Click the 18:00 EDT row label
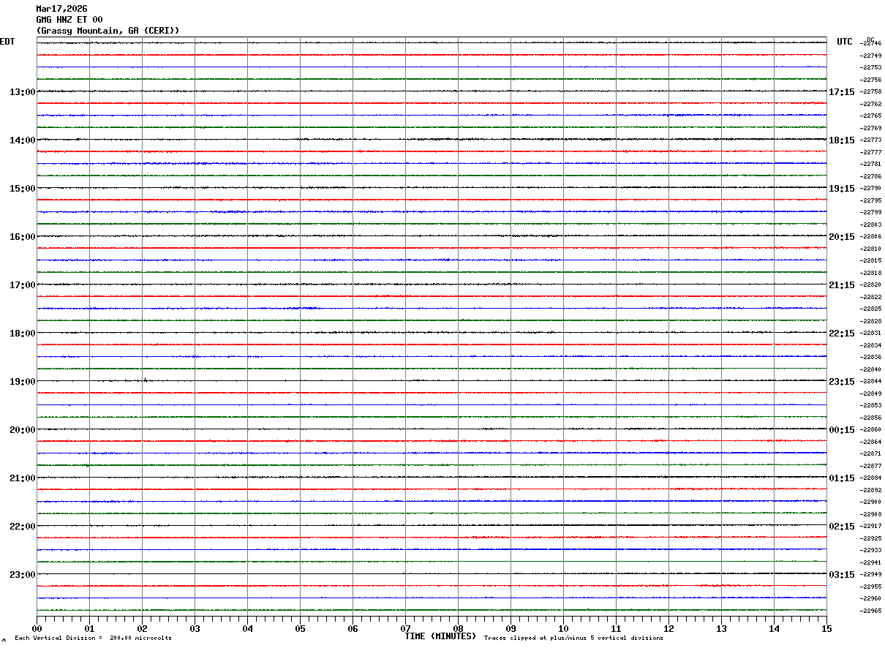 coord(23,334)
